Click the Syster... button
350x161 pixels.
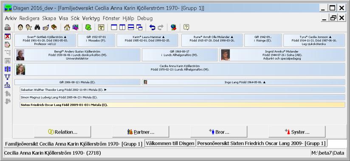297,132
